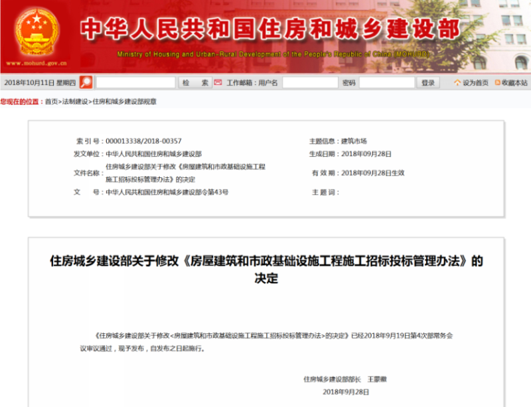This screenshot has height=407, width=531.
Task: Click the www.mohurd.gov.cn text under emblem
Action: click(x=37, y=63)
